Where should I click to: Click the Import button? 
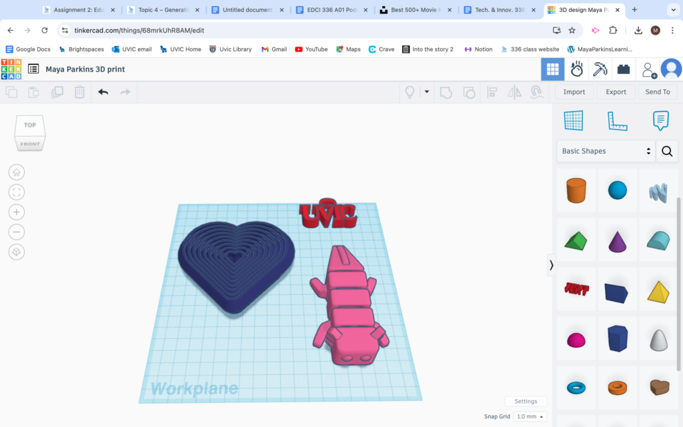coord(574,92)
